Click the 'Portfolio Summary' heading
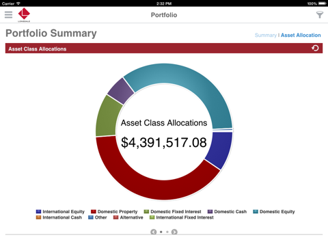 [51, 33]
